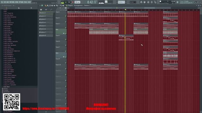Adjust the master volume slider
The height and width of the screenshot is (113, 202).
(106, 2)
